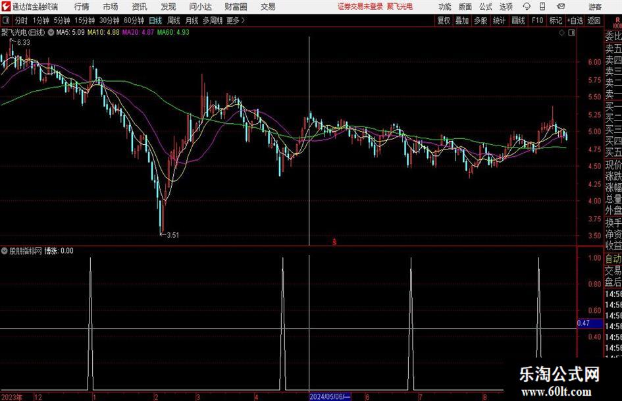This screenshot has width=622, height=401.
Task: Click the MA10: 4.88 indicator value
Action: tap(103, 32)
